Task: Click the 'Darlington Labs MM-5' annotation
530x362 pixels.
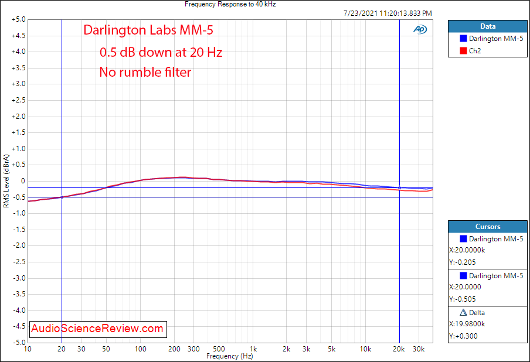Action: tap(148, 30)
